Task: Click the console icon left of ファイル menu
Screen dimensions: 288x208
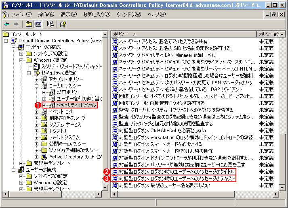Action: click(6, 14)
